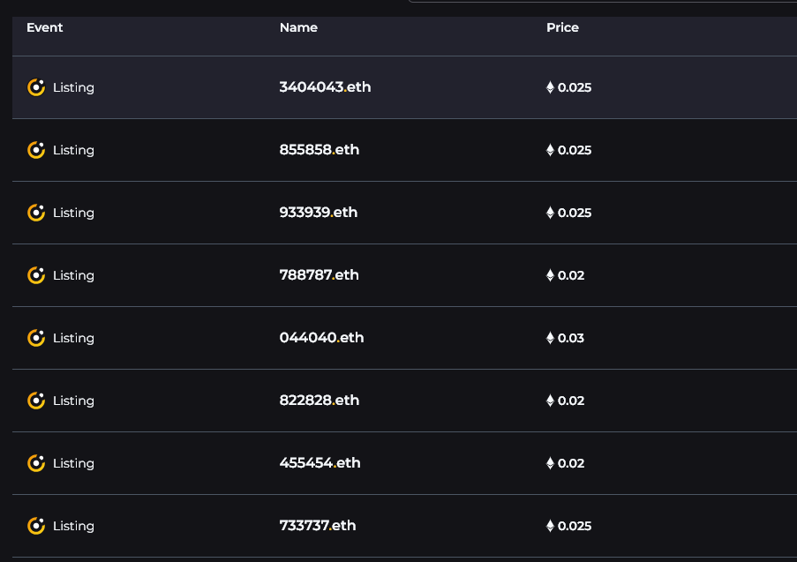Click the listing icon for 933939.eth
The height and width of the screenshot is (562, 797).
(x=36, y=213)
